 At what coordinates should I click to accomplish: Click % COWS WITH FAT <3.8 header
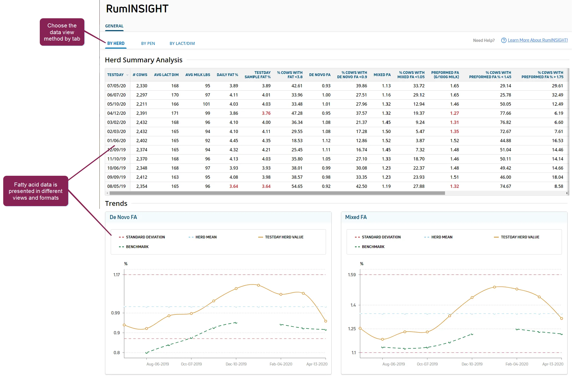point(290,75)
